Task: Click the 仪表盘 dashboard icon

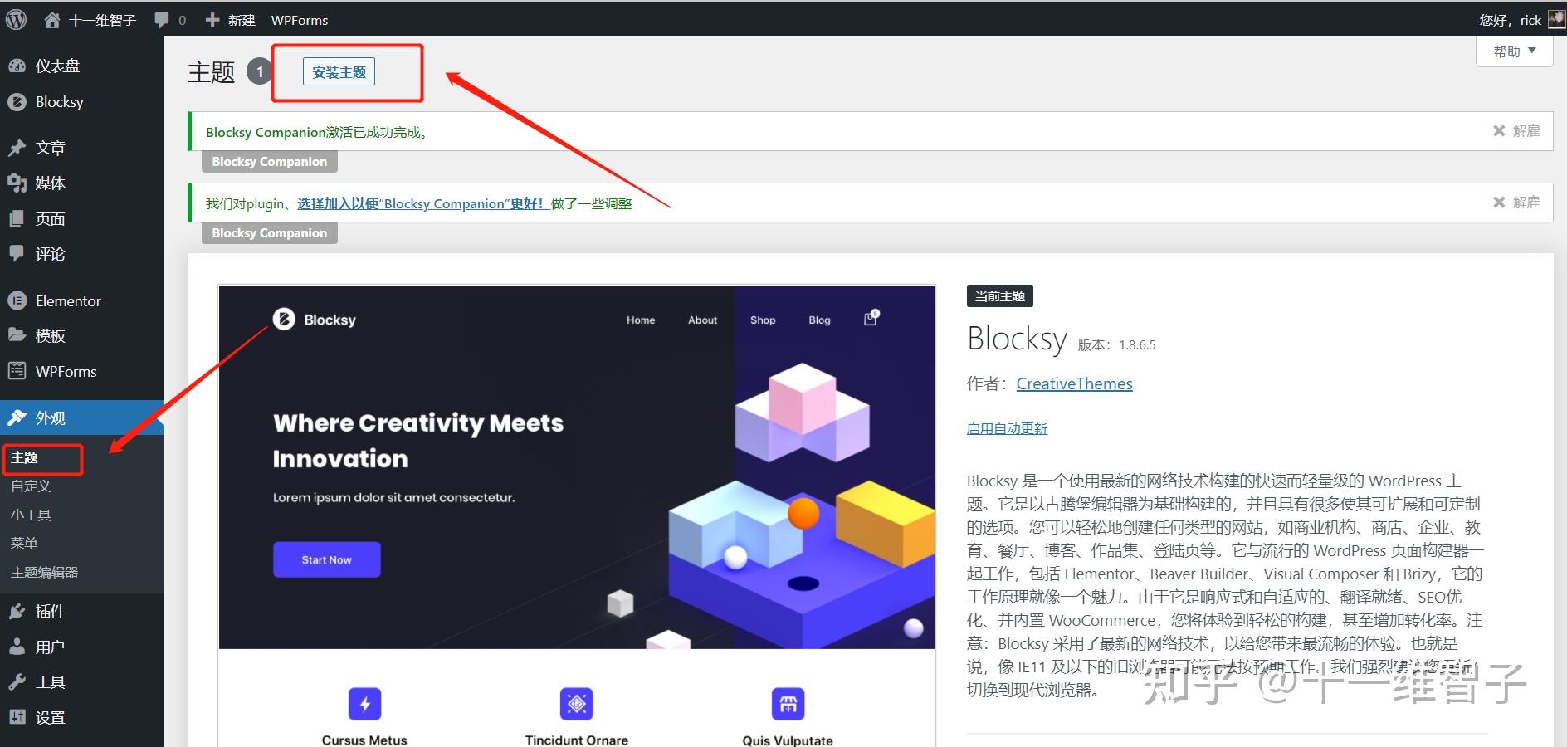Action: click(17, 66)
